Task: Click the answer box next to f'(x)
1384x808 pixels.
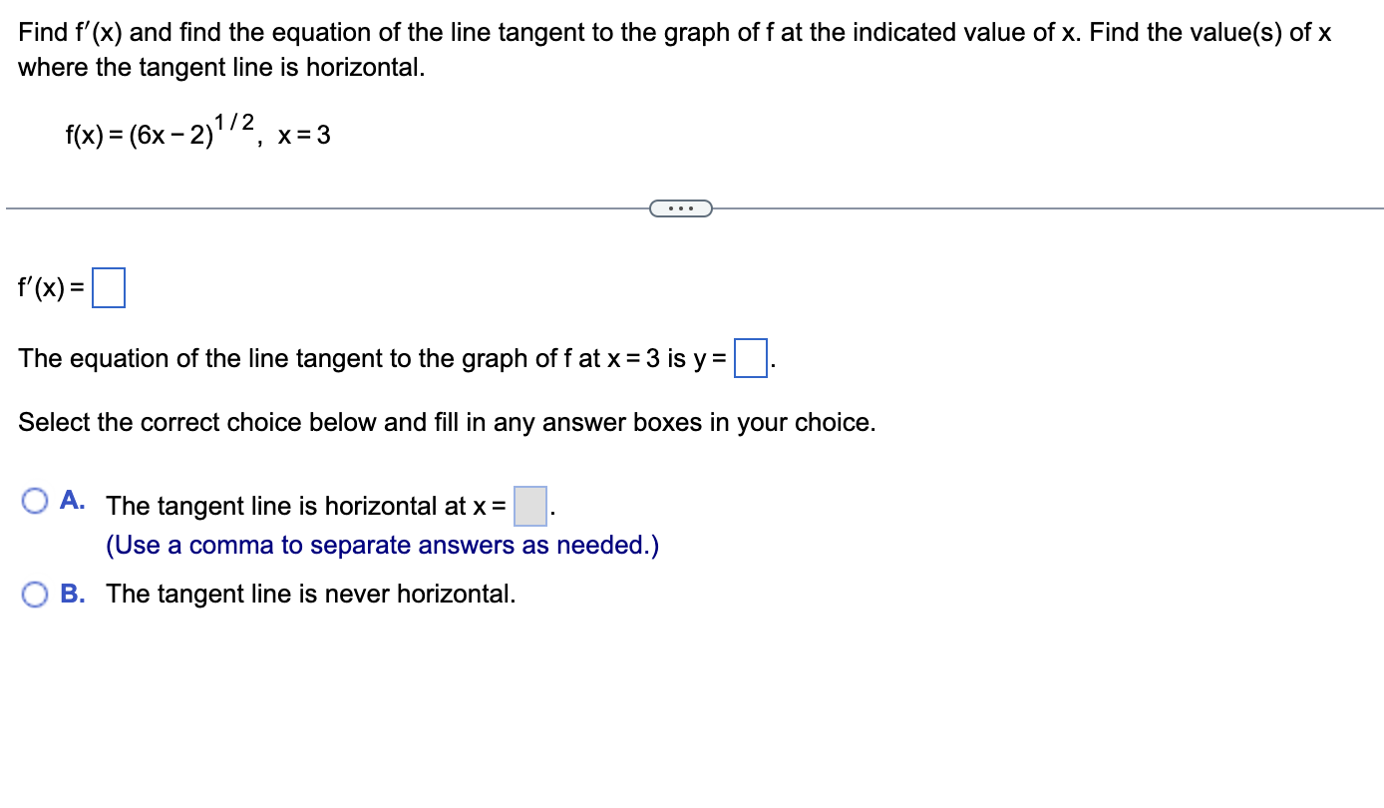Action: (x=110, y=287)
